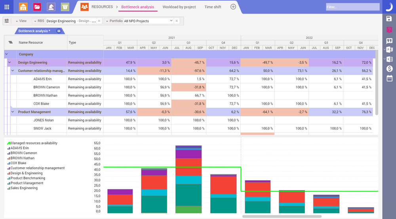The height and width of the screenshot is (219, 396).
Task: Collapse the Product Management group
Action: [x=13, y=112]
